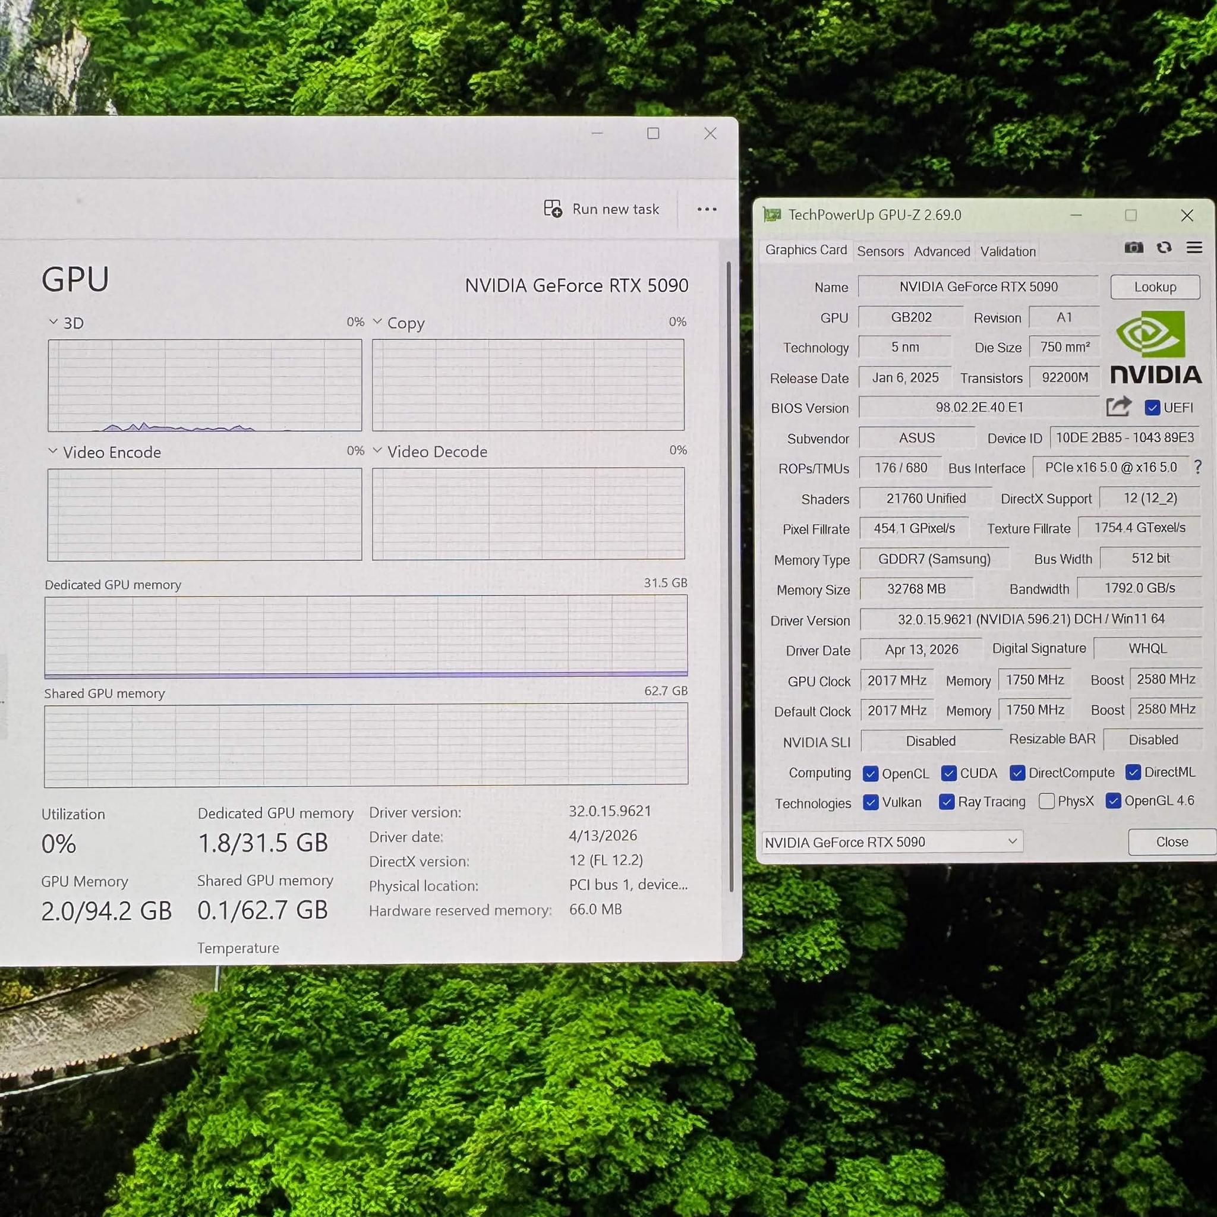This screenshot has width=1217, height=1217.
Task: Open the Video Encode graph dropdown
Action: coord(53,451)
